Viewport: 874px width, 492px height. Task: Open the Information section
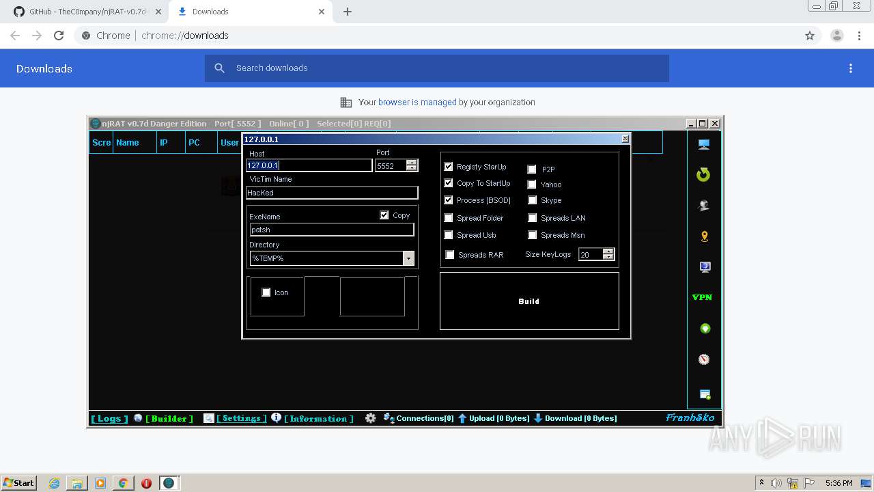(319, 418)
